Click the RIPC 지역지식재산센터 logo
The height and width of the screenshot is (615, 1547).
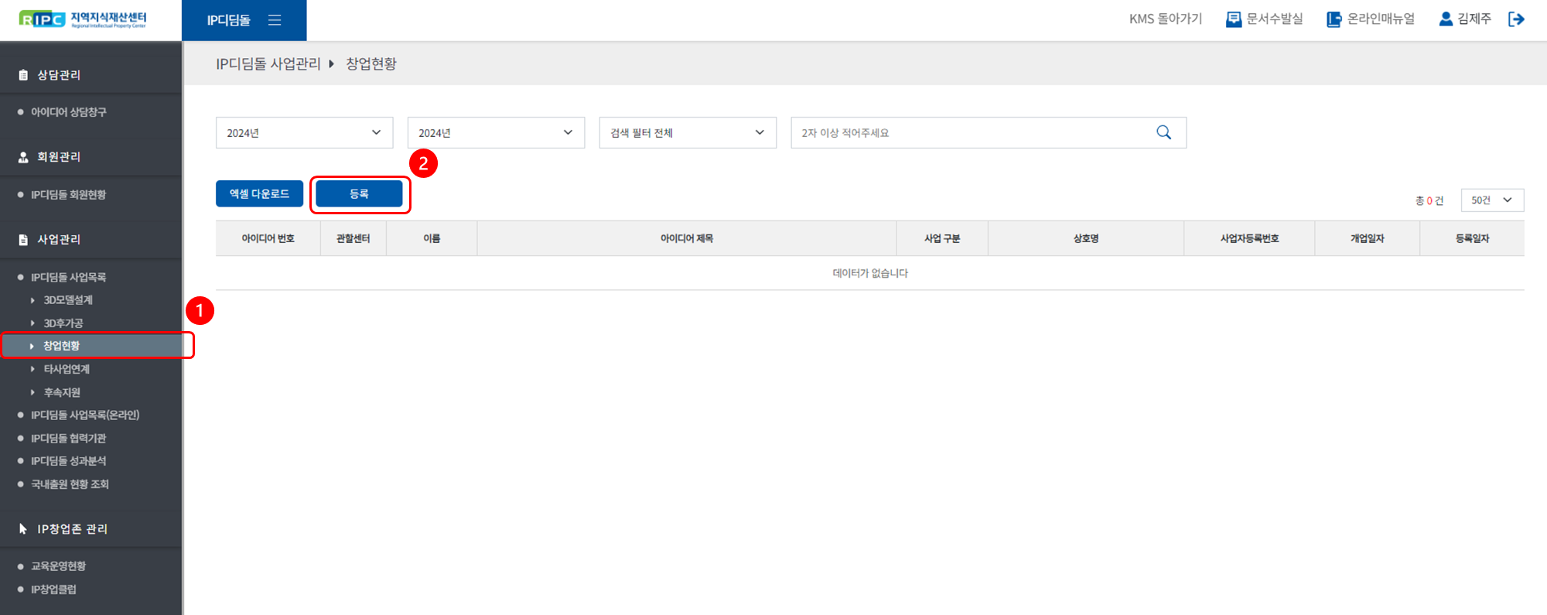coord(83,19)
